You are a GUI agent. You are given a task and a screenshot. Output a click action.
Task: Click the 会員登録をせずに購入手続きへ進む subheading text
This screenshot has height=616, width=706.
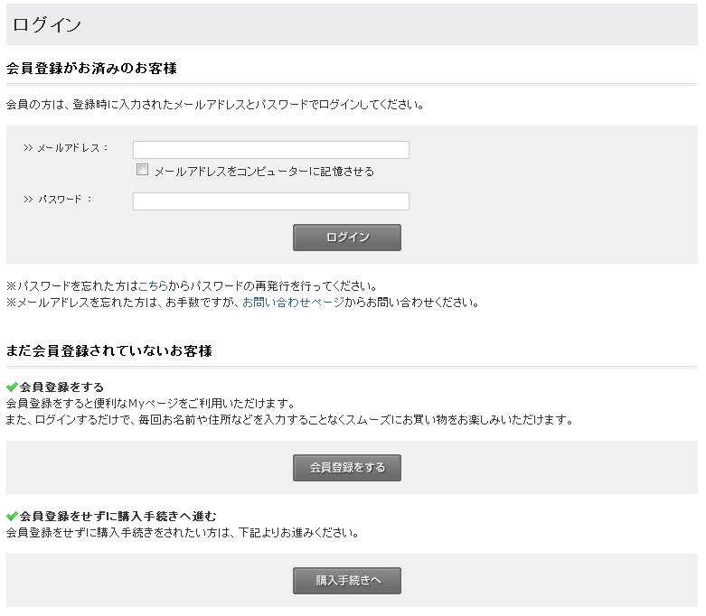pos(118,516)
